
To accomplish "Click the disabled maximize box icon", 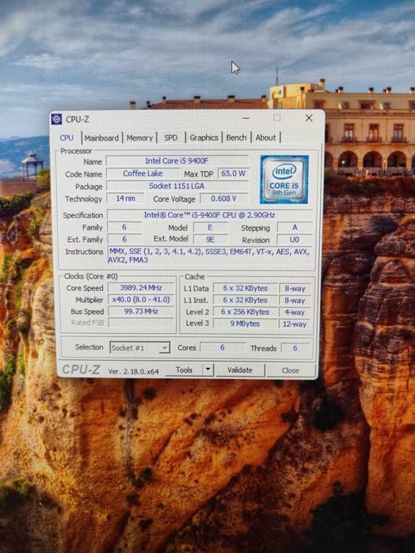I will [277, 118].
